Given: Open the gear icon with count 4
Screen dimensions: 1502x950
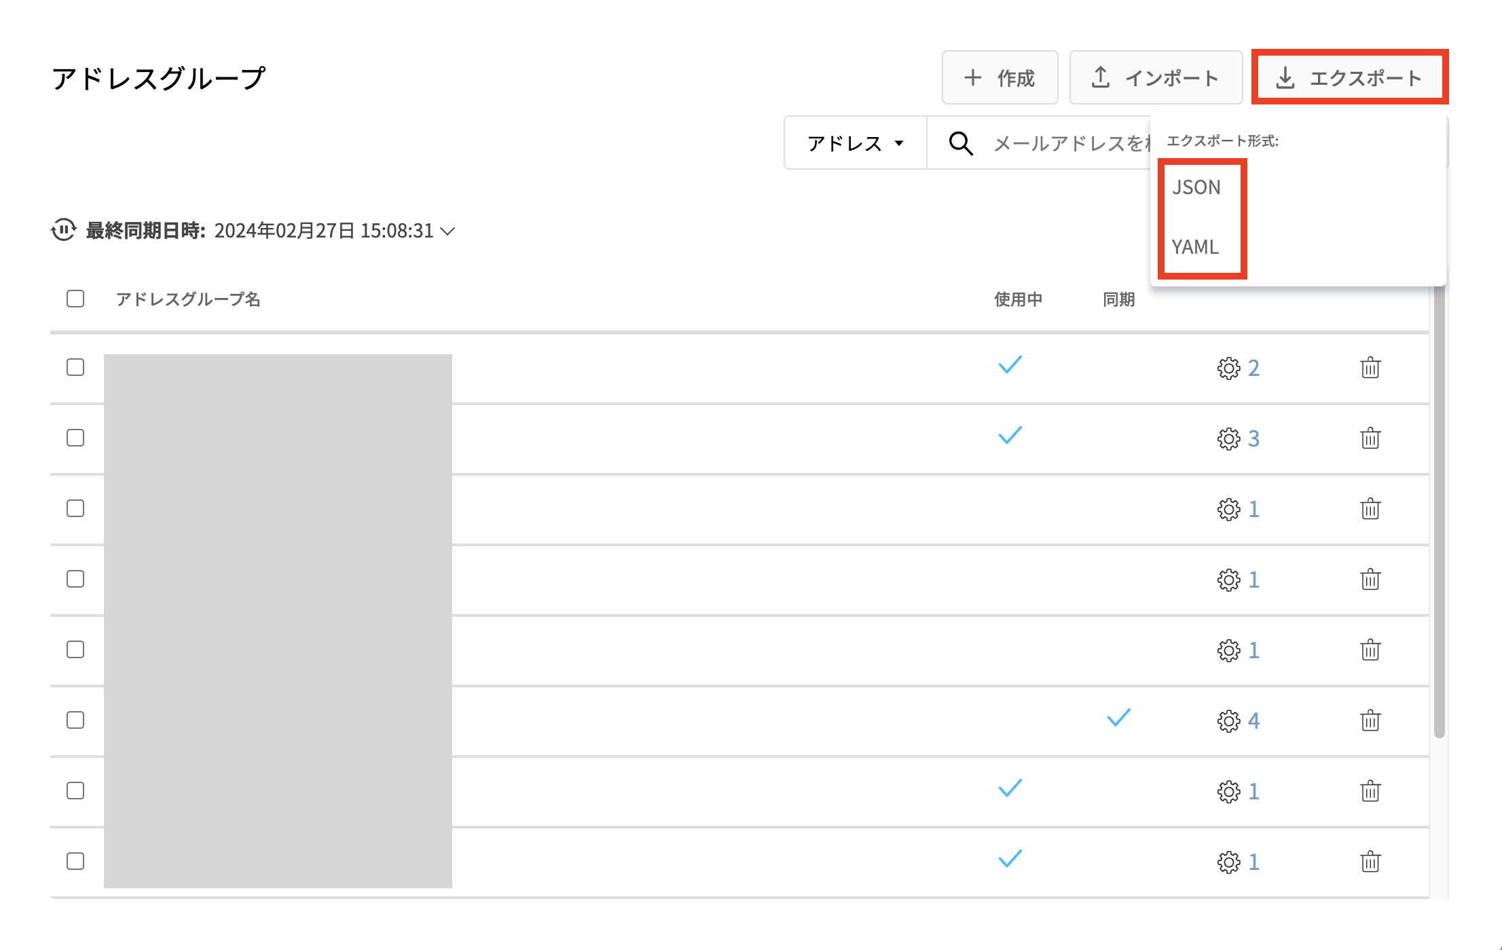Looking at the screenshot, I should [1228, 721].
